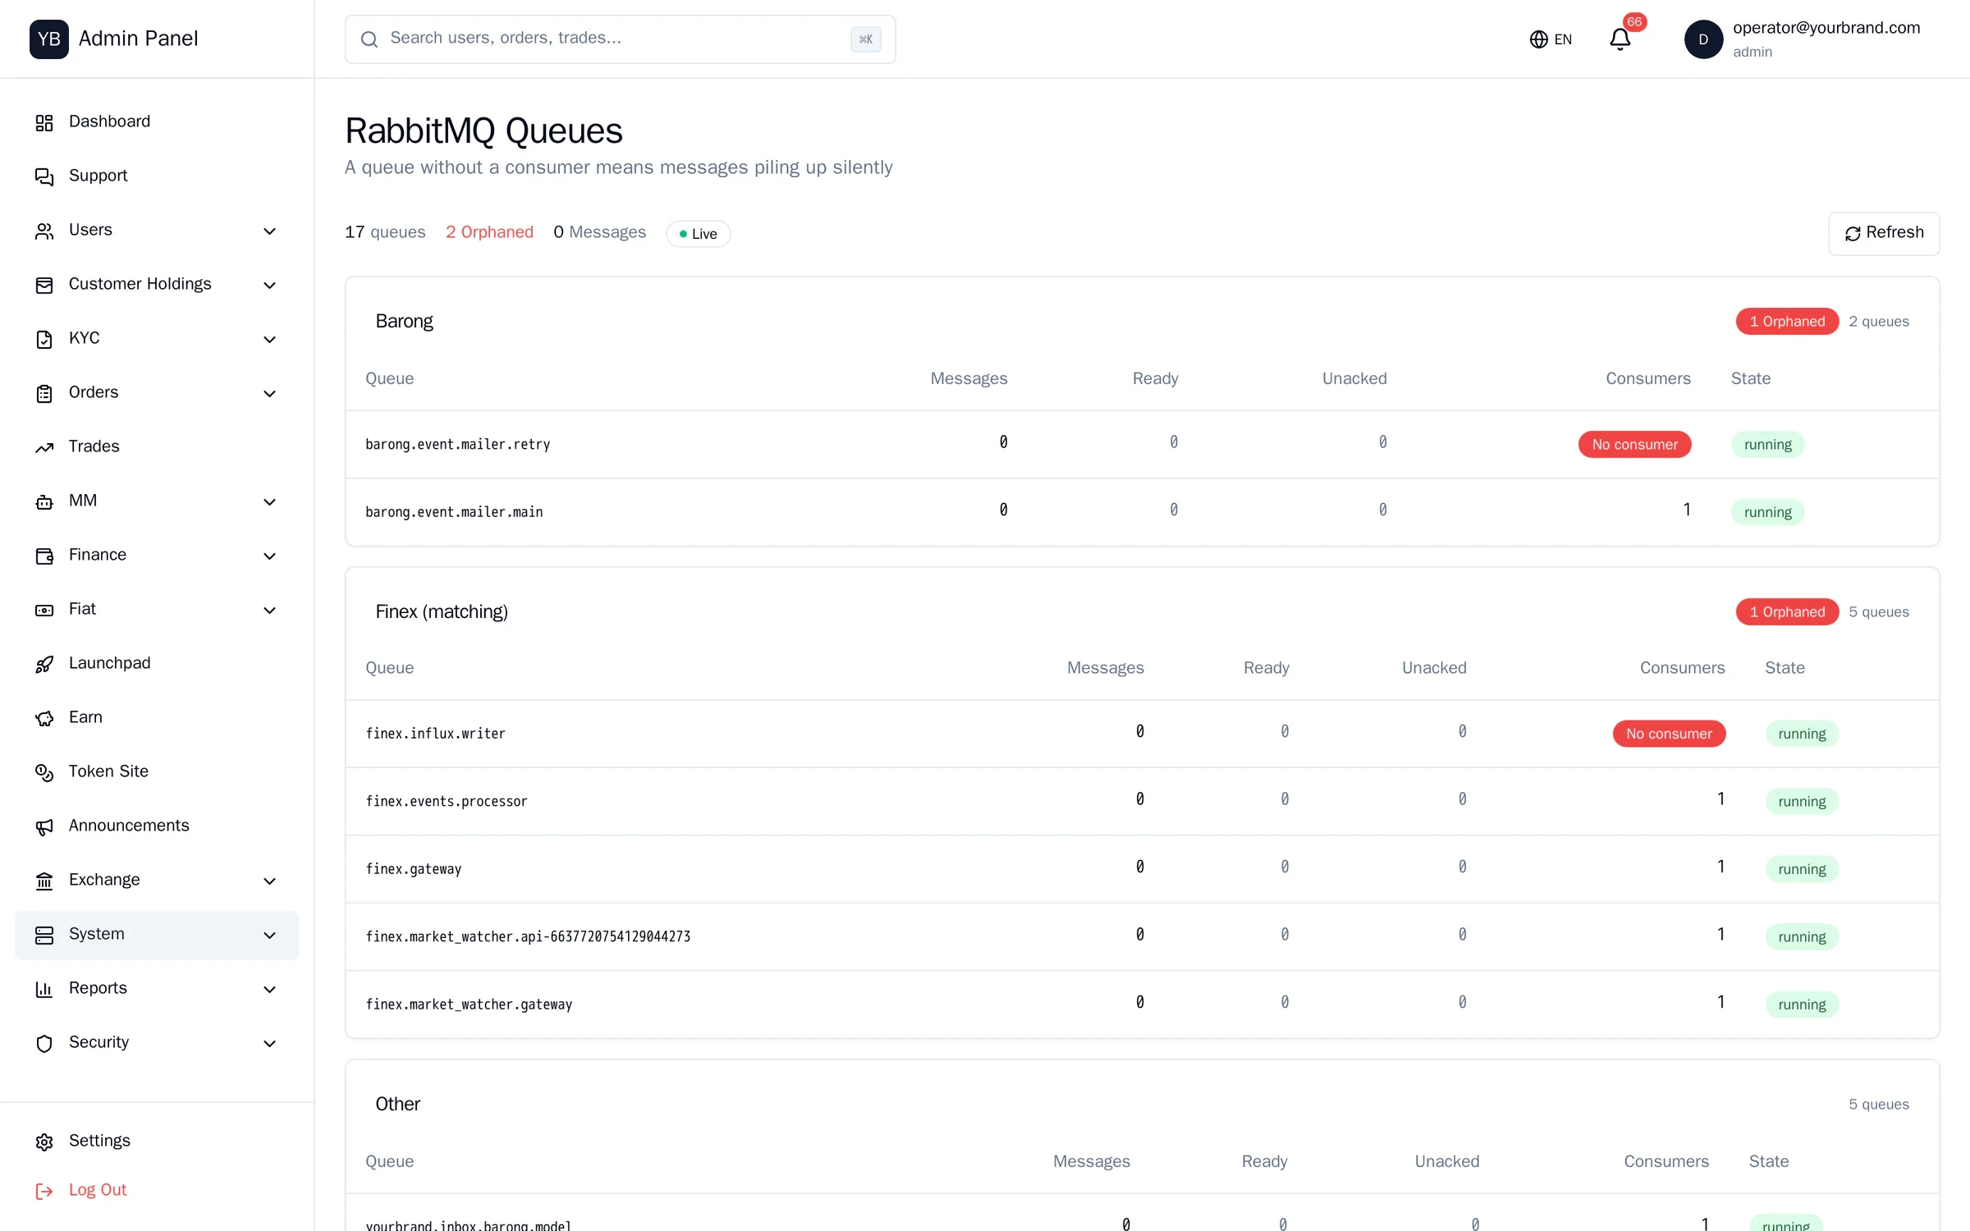
Task: Click running state of barong.event.mailer.main
Action: pyautogui.click(x=1767, y=512)
